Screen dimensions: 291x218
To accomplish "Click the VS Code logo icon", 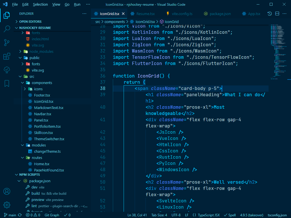I will [x=5, y=4].
